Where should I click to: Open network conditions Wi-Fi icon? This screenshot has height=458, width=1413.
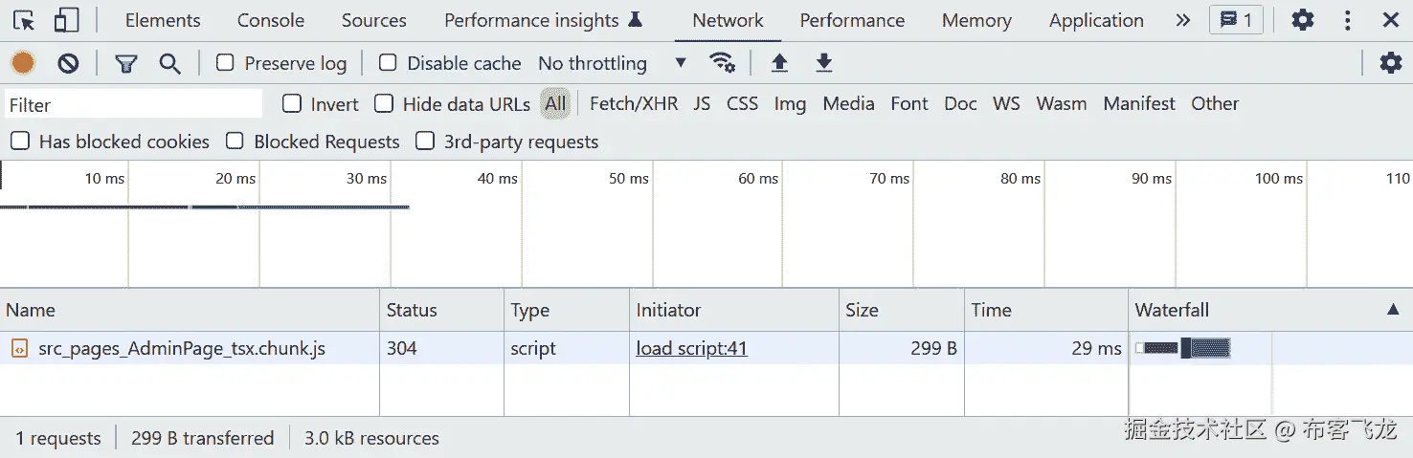[722, 63]
